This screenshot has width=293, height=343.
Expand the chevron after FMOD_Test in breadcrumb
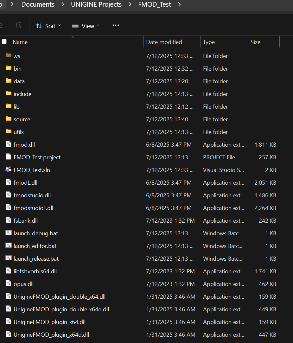click(180, 4)
